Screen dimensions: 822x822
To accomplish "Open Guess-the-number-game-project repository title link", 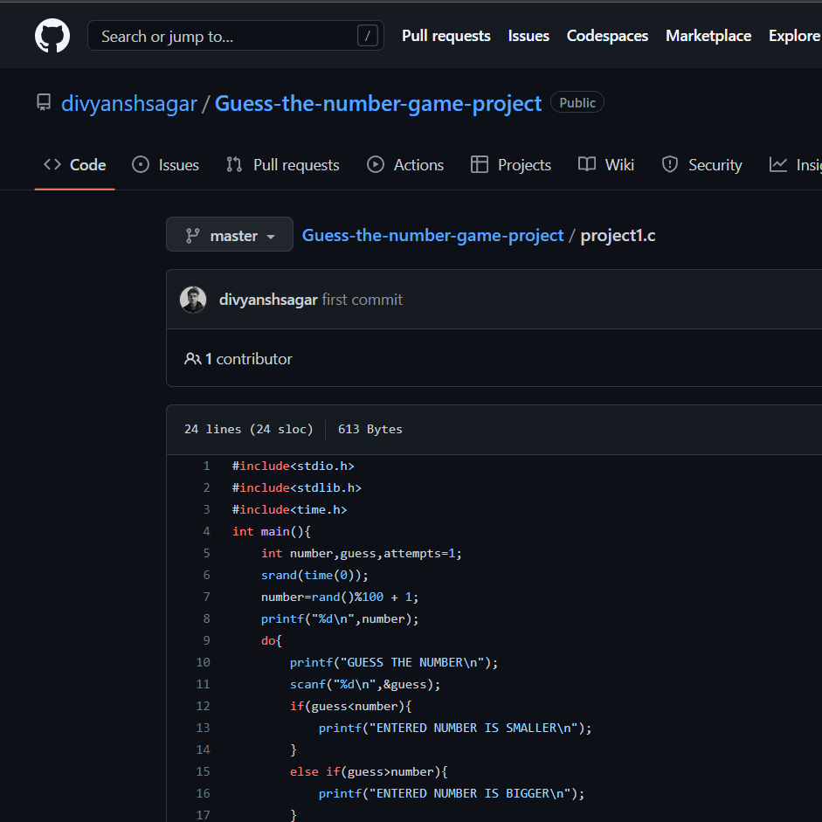I will click(x=378, y=103).
